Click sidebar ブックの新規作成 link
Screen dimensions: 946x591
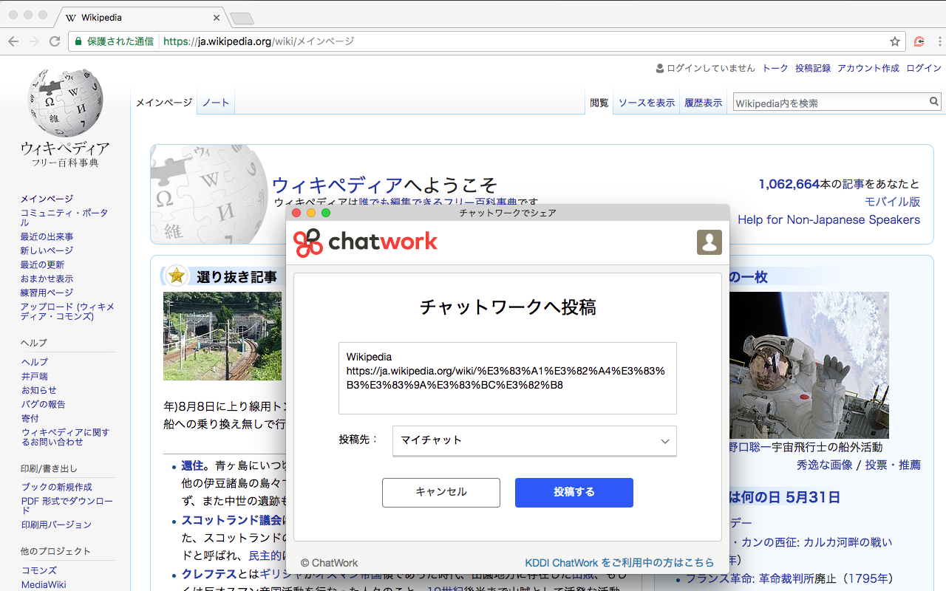pos(56,487)
